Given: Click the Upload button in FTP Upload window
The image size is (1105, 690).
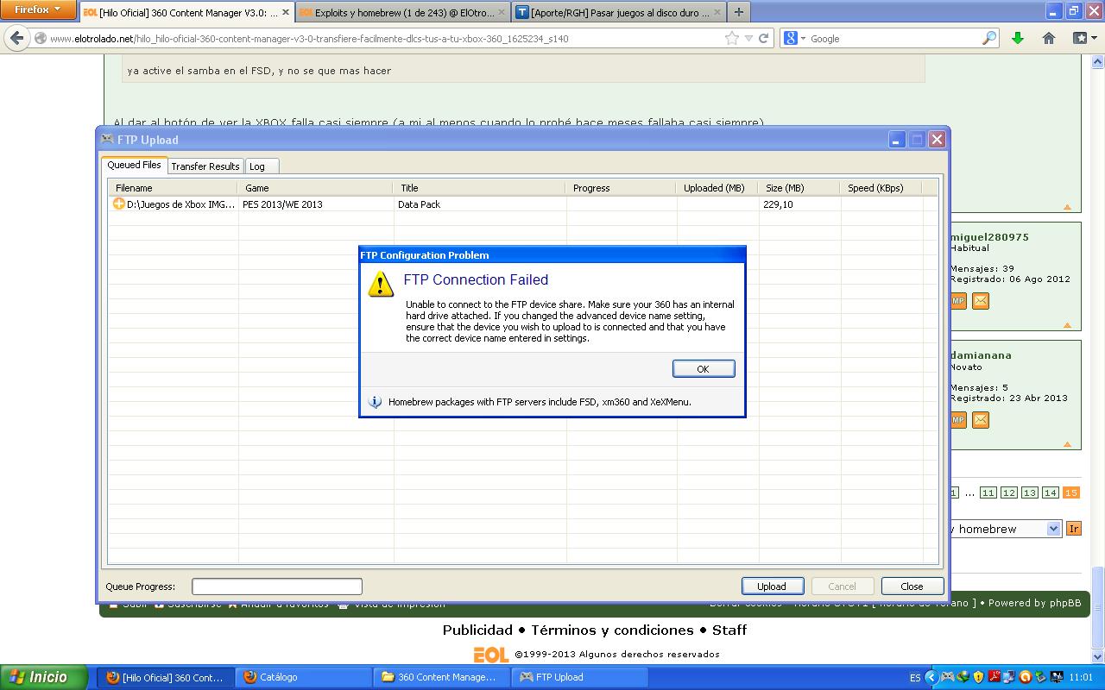Looking at the screenshot, I should 772,586.
